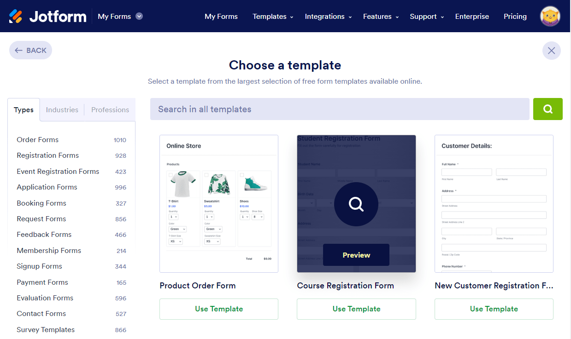Open My Forms link in top navigation
The height and width of the screenshot is (339, 571).
[221, 17]
